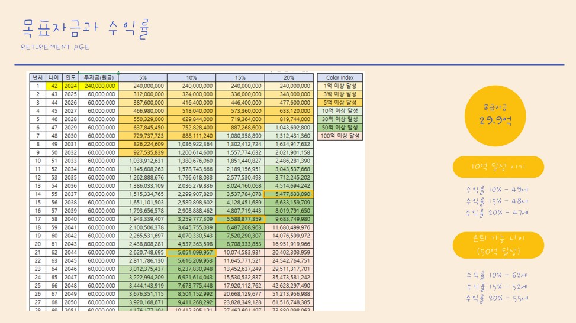Select the highlighted 240,000,000 투자금 cell
The height and width of the screenshot is (323, 576).
[98, 86]
